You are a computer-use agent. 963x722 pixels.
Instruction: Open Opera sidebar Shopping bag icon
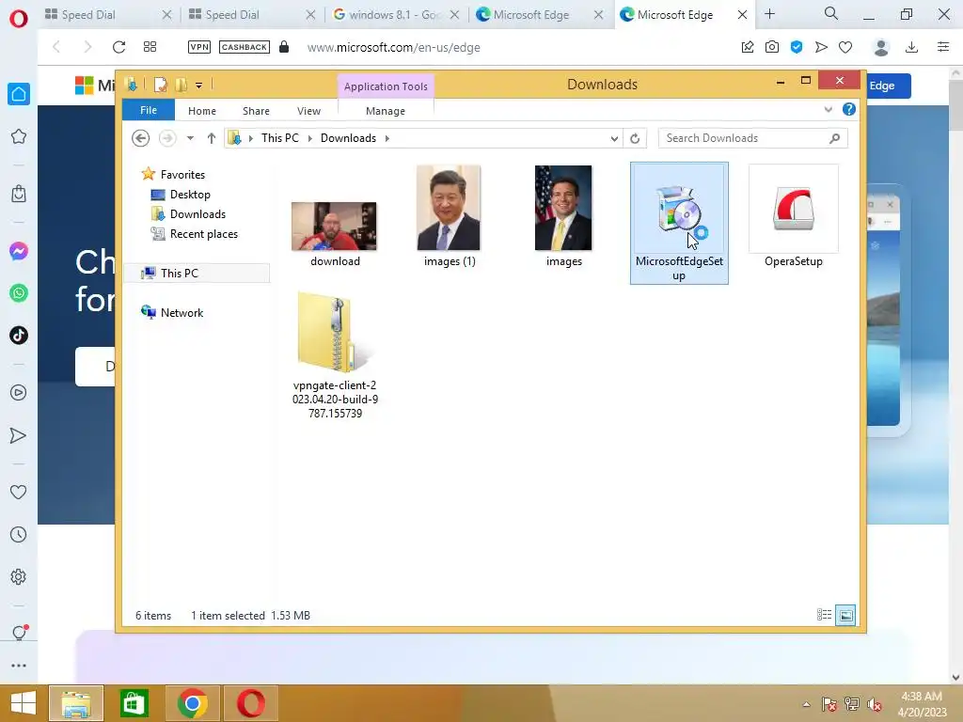pos(19,194)
